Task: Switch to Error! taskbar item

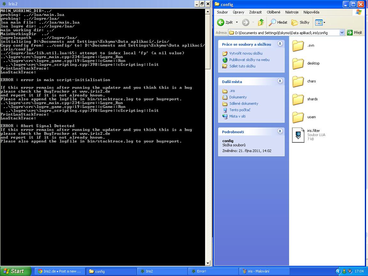Action: (x=213, y=271)
